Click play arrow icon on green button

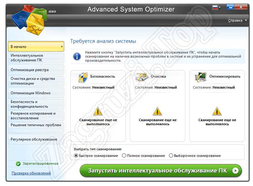[x=235, y=171]
